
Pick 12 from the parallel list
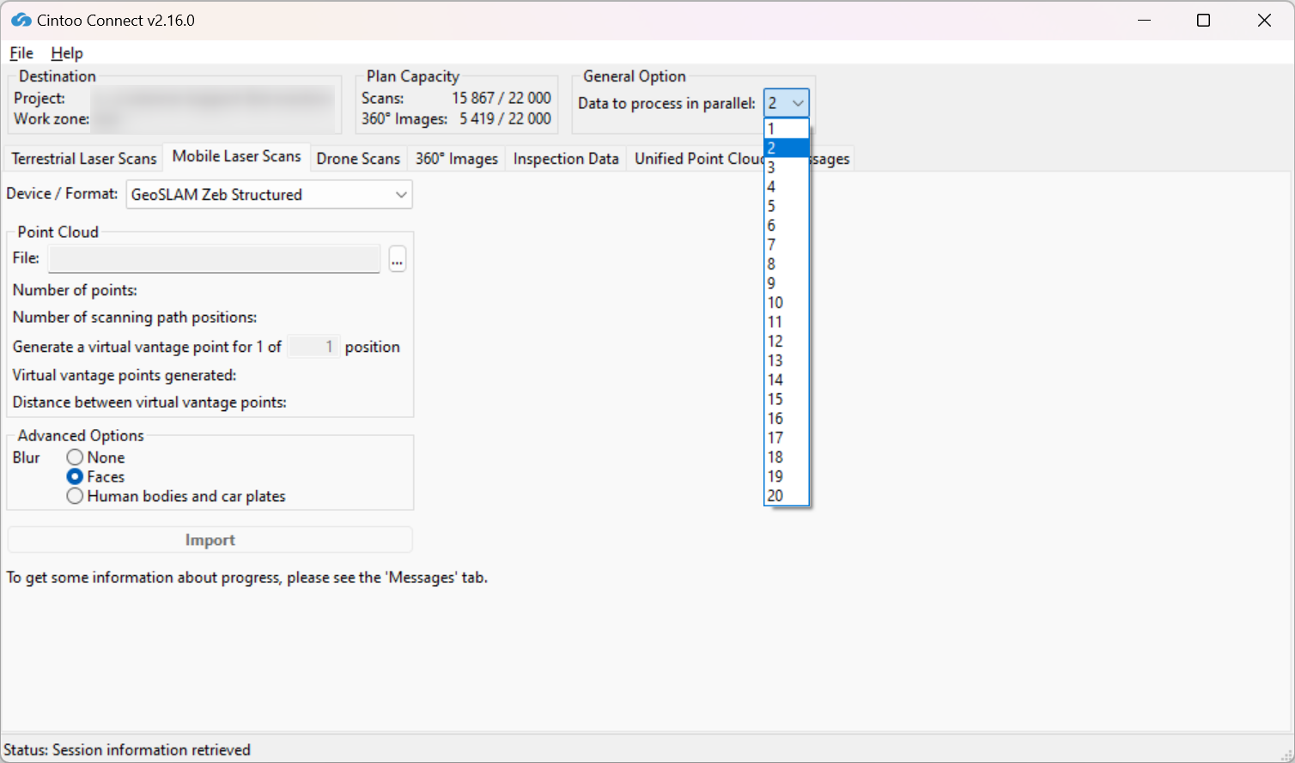(787, 341)
